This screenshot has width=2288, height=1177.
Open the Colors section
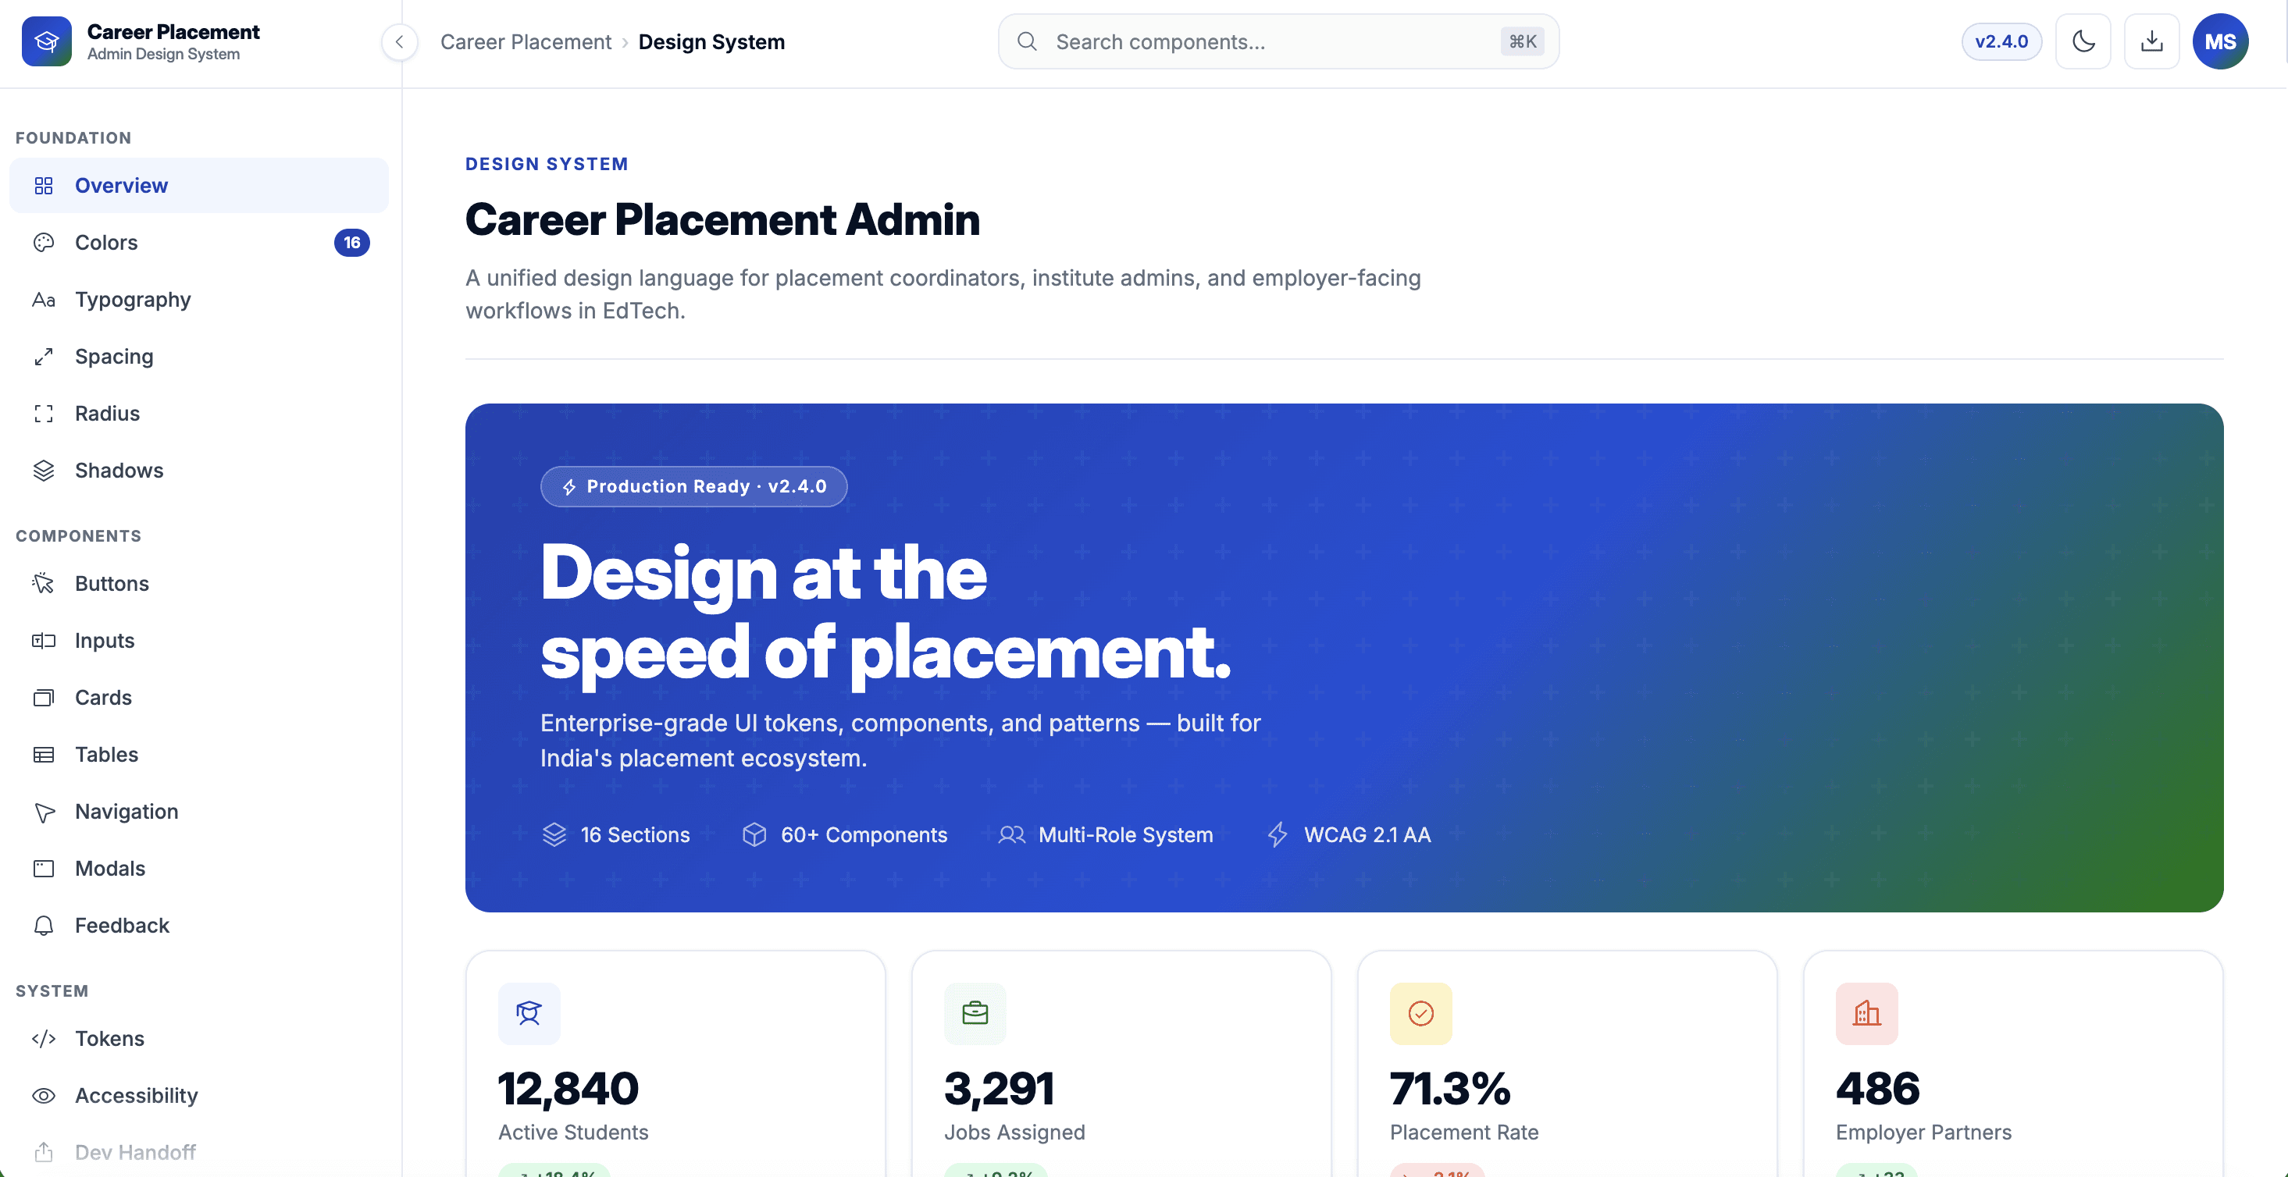pos(199,242)
